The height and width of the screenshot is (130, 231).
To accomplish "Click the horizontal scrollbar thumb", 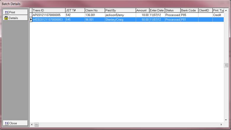I will click(37, 125).
